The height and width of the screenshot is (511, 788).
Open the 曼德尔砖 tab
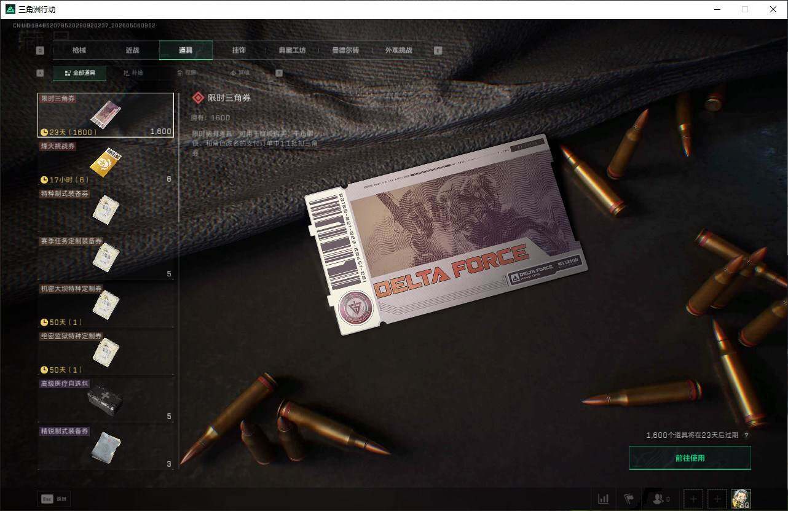point(345,50)
